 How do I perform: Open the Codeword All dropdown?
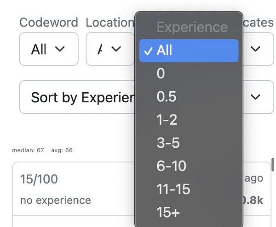pos(49,49)
